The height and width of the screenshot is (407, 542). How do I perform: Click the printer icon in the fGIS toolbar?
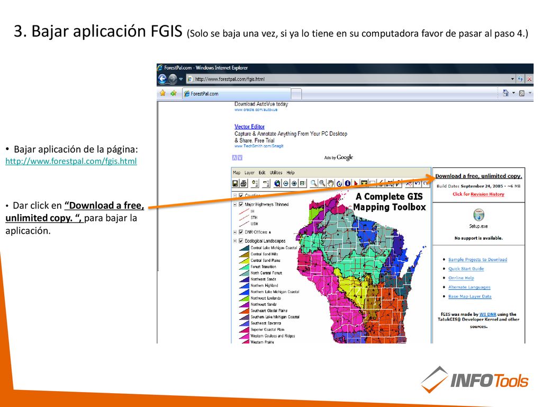click(243, 183)
